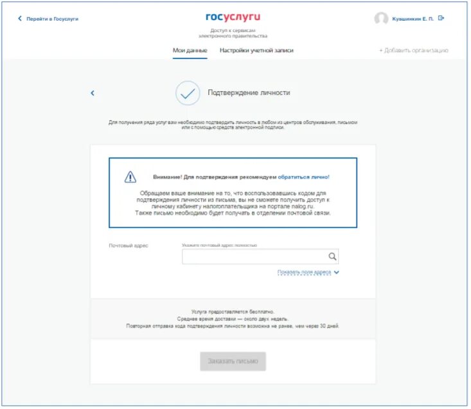Click the warning triangle icon
The width and height of the screenshot is (471, 409).
click(x=130, y=177)
